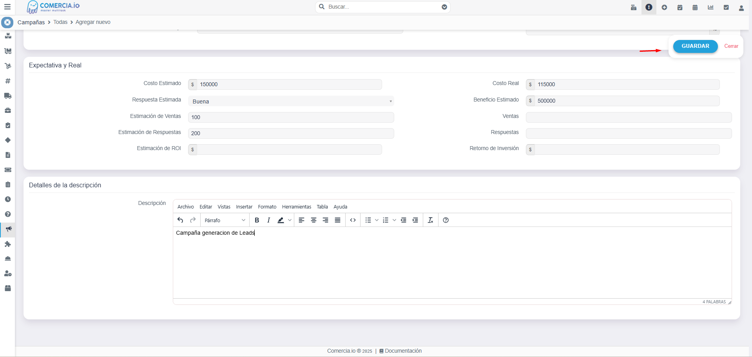Screen dimensions: 752x357
Task: Open the megaphone campaigns sidebar icon
Action: tap(8, 229)
